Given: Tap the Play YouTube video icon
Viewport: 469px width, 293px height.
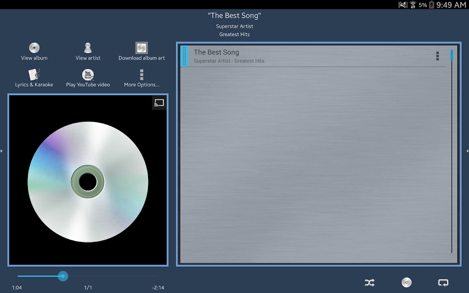Looking at the screenshot, I should point(88,75).
